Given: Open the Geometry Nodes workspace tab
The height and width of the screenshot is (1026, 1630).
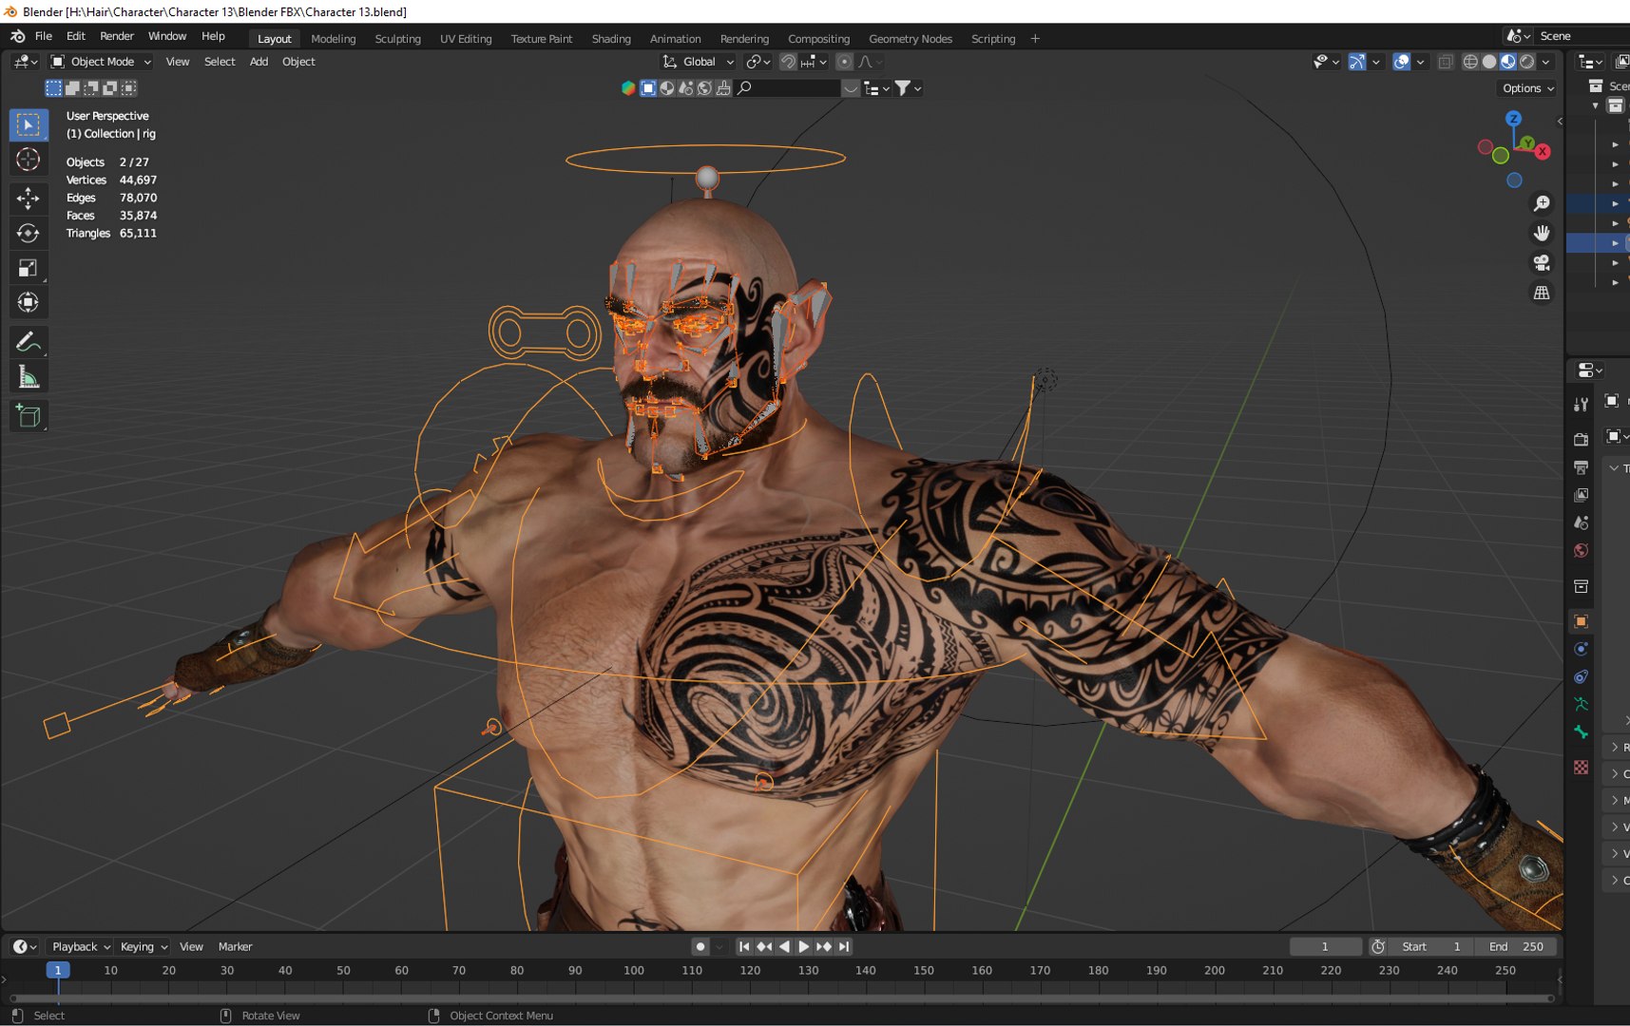Looking at the screenshot, I should pos(911,39).
